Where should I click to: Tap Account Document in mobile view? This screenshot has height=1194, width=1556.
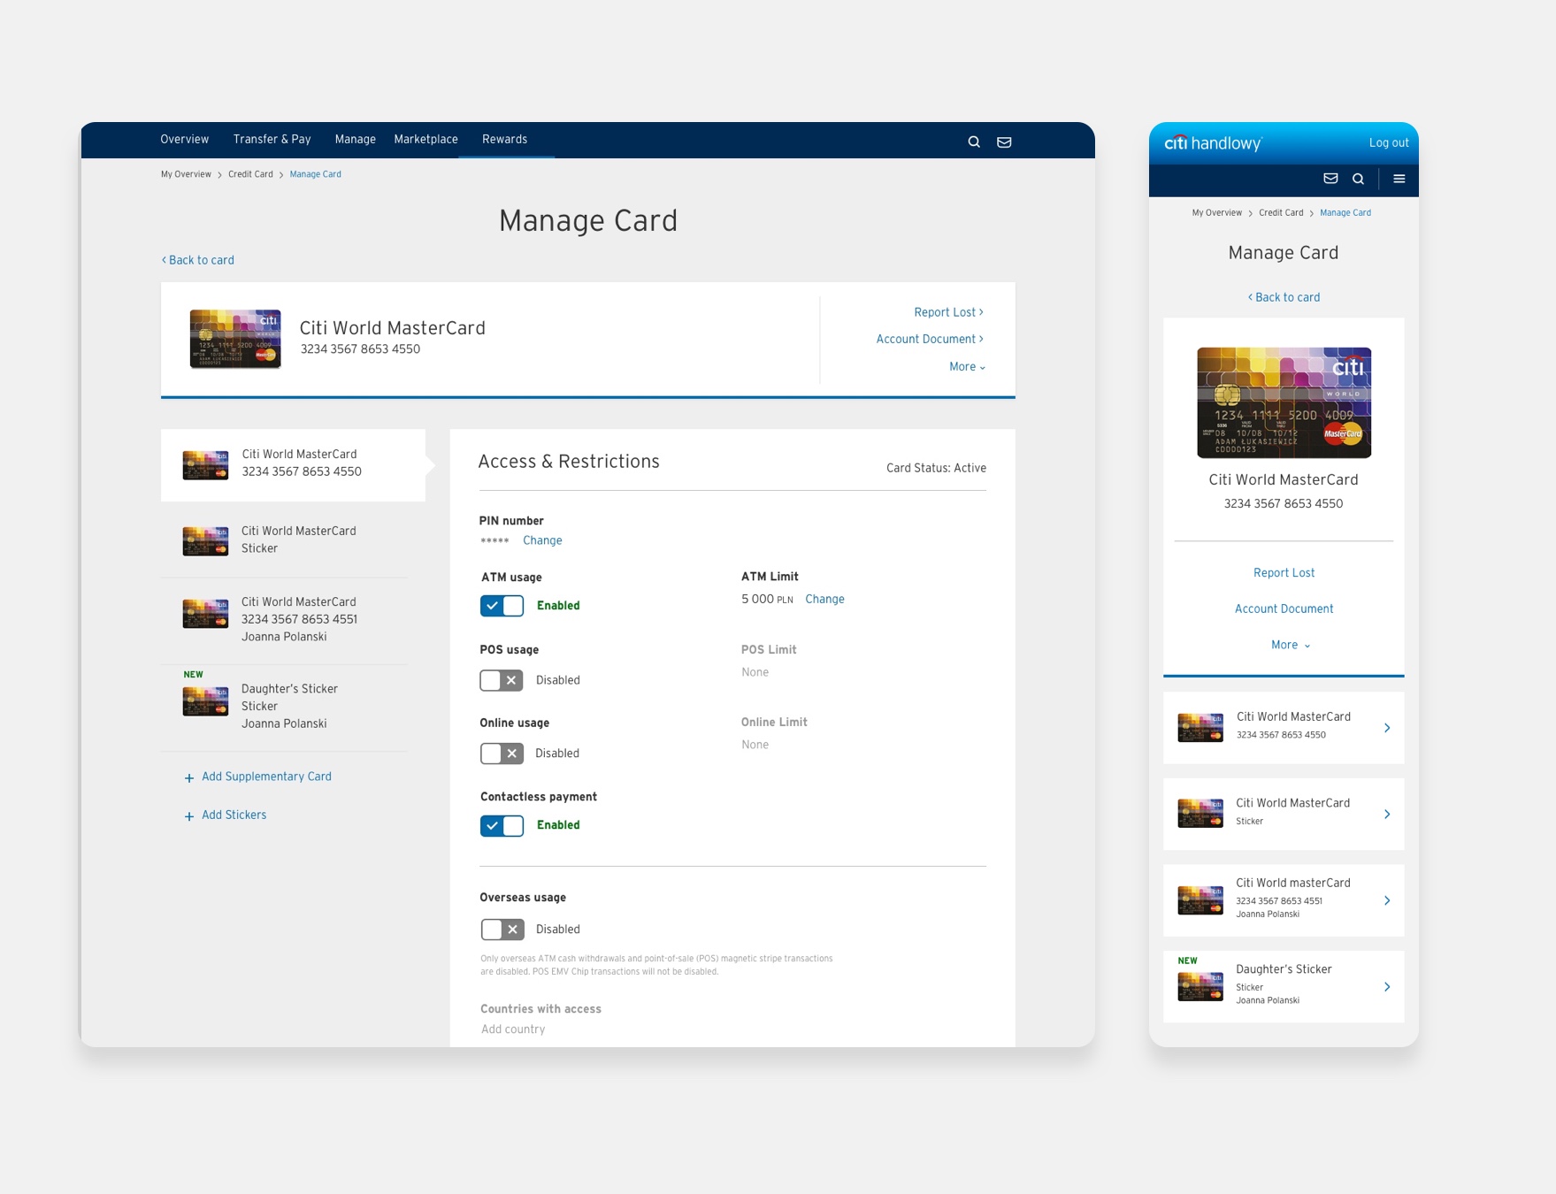(x=1284, y=608)
